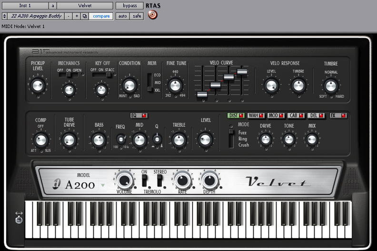The width and height of the screenshot is (377, 251).
Task: Click the Fine Tune knob
Action: 175,85
